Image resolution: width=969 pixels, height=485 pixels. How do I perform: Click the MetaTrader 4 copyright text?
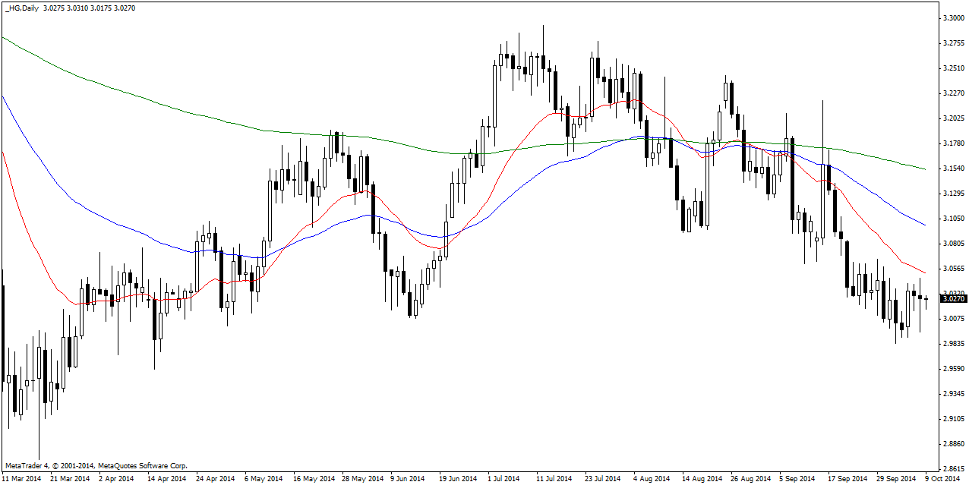[96, 465]
